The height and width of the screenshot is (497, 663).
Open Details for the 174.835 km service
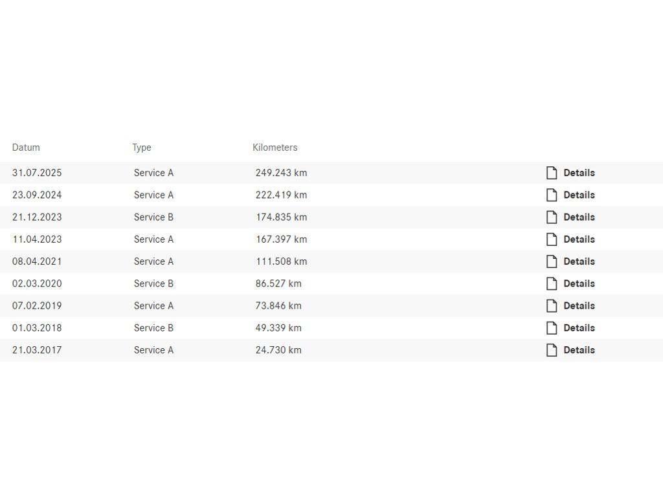579,217
